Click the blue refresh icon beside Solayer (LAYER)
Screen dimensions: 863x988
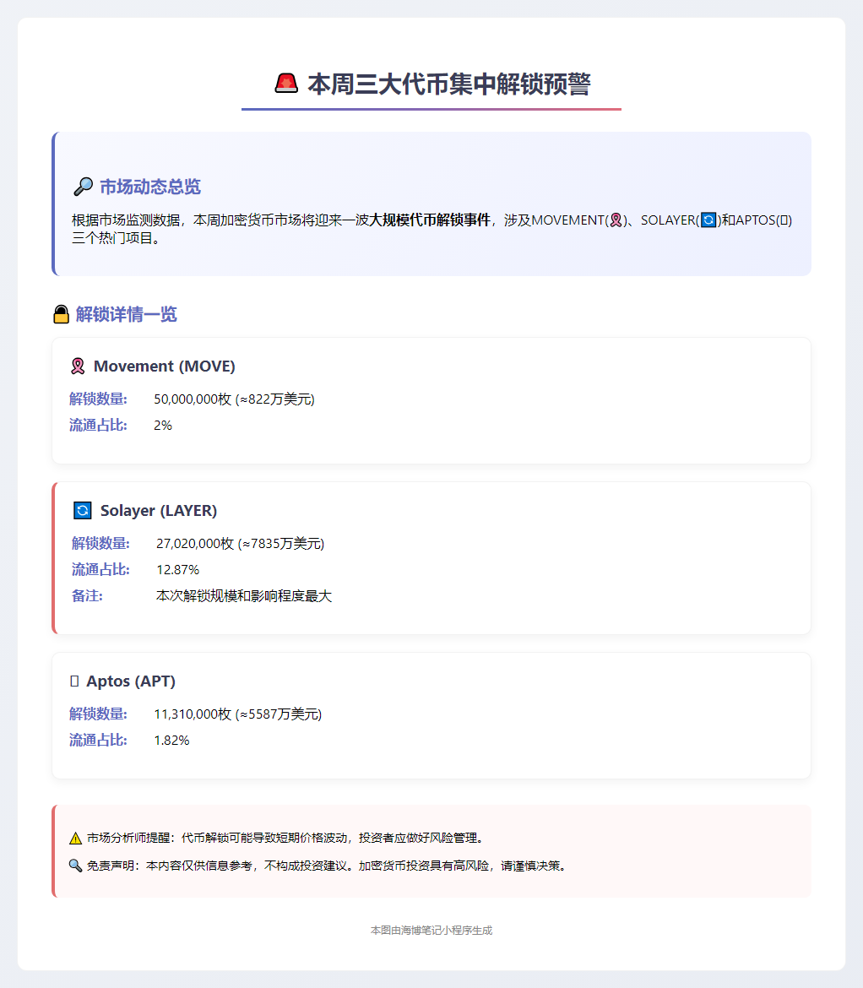pos(83,510)
